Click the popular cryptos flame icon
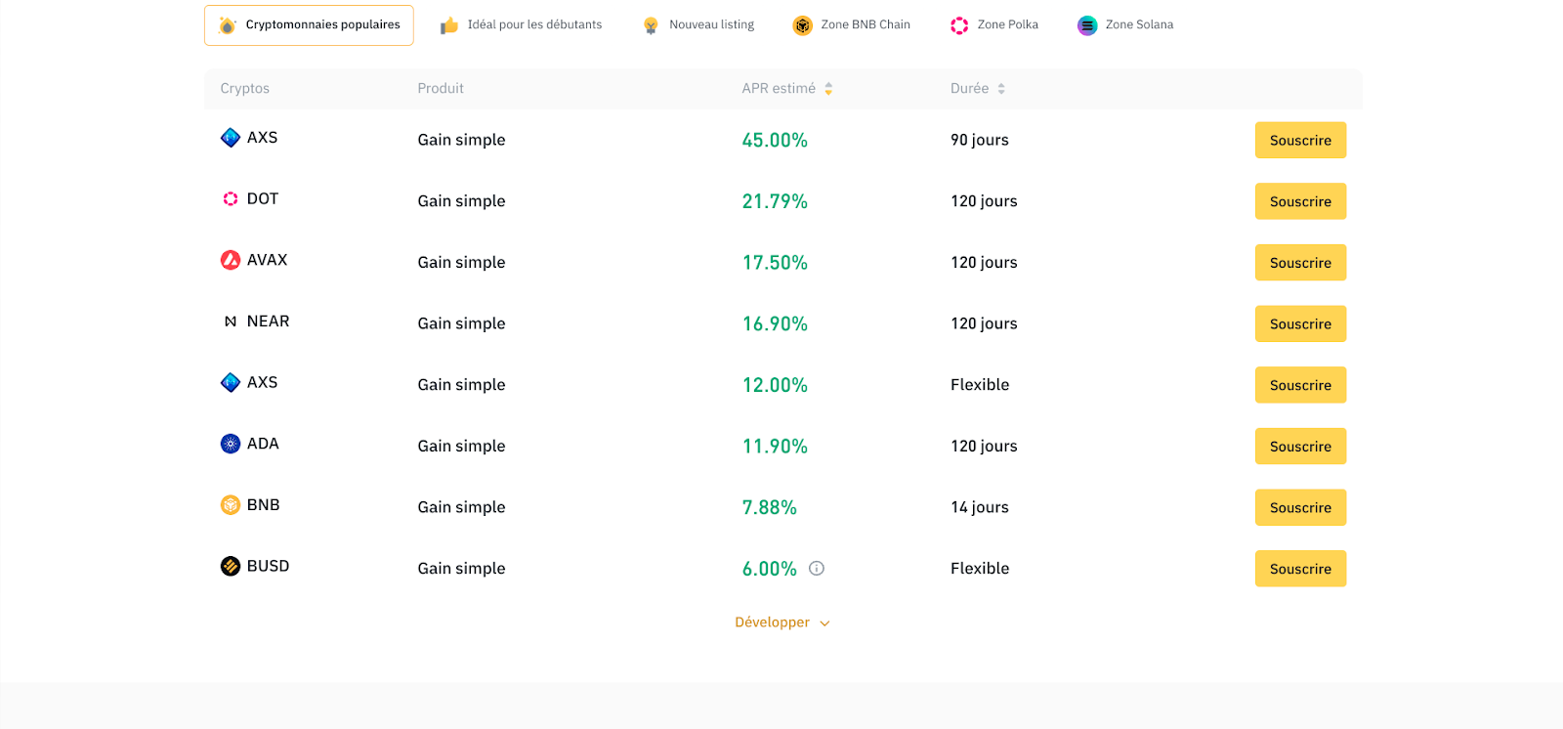 point(228,25)
